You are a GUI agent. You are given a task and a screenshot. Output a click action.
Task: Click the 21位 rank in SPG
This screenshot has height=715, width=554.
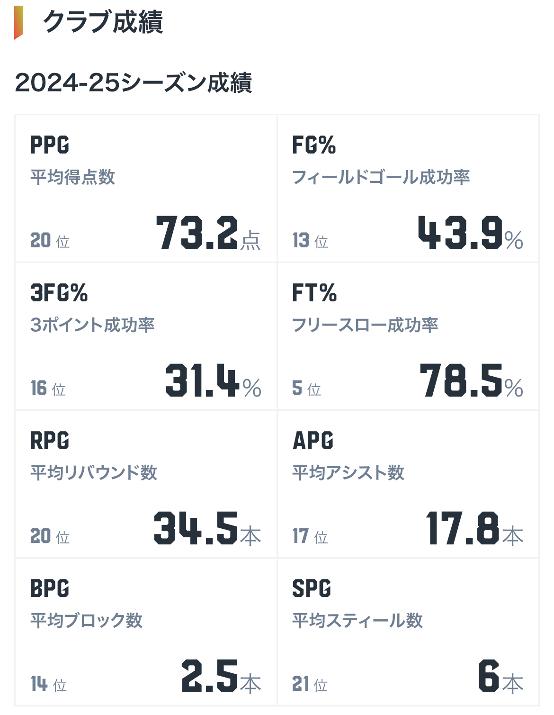[x=310, y=684]
